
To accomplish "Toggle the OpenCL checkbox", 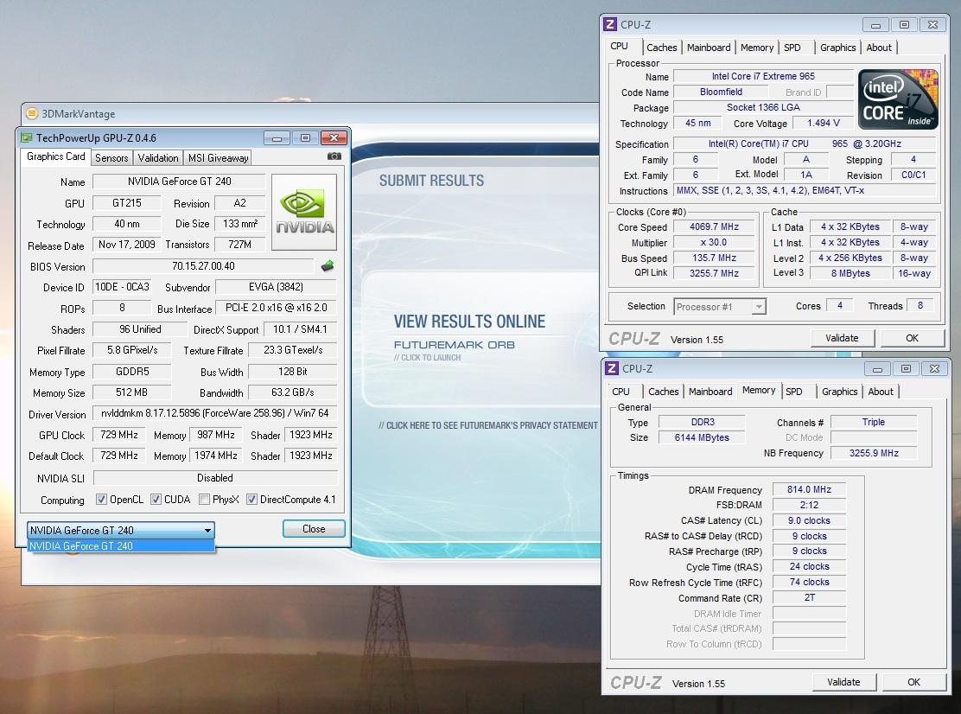I will (101, 500).
